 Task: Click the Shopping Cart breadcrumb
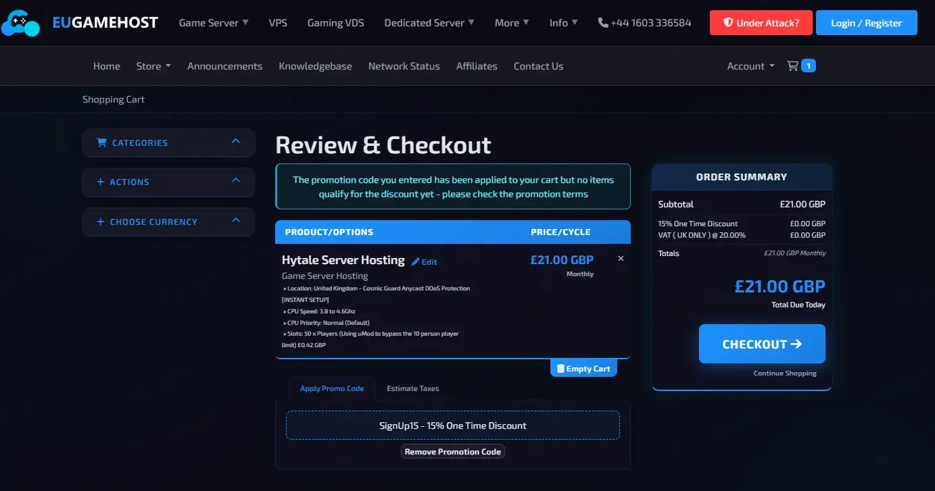pyautogui.click(x=114, y=99)
